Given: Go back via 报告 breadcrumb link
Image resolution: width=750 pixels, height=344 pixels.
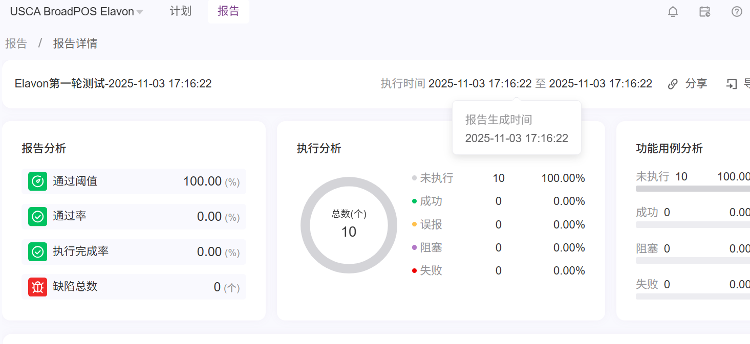Looking at the screenshot, I should point(16,43).
